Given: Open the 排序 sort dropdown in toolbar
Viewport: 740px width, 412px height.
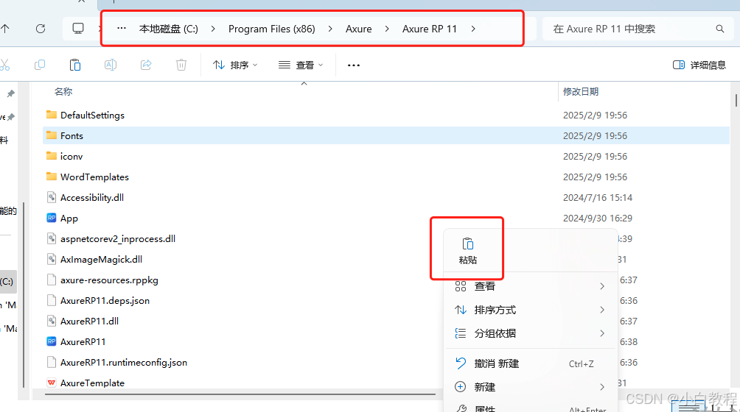Looking at the screenshot, I should (235, 65).
